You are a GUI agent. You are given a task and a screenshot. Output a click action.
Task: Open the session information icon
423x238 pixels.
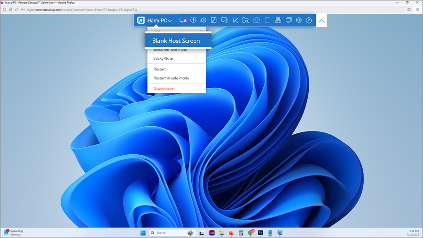coord(193,20)
